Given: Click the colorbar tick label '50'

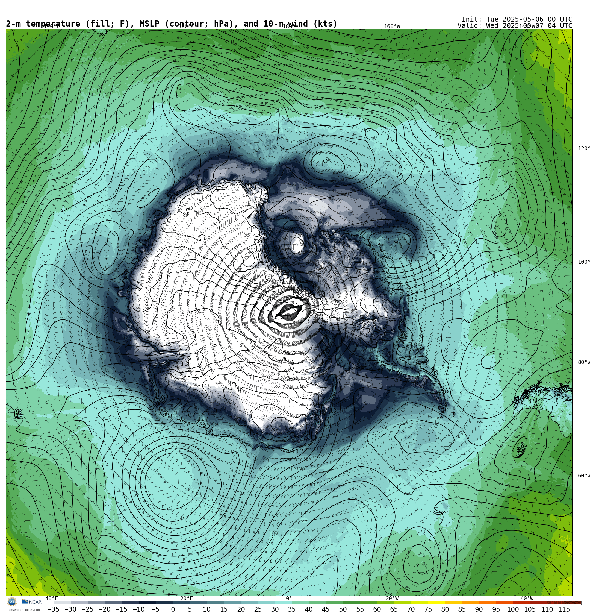Looking at the screenshot, I should (343, 609).
